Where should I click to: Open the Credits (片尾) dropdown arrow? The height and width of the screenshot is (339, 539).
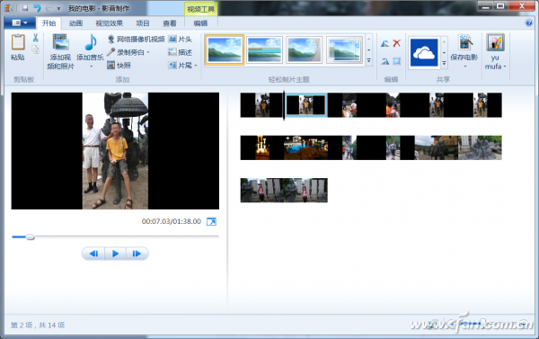196,65
